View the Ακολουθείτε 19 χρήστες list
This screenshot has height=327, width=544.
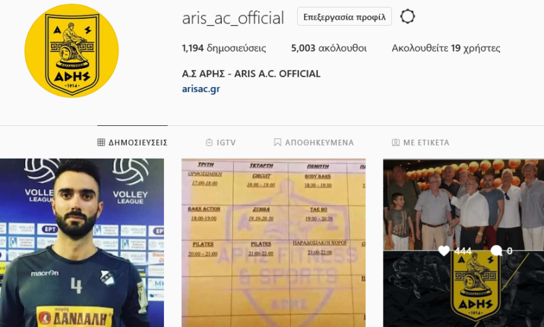446,48
